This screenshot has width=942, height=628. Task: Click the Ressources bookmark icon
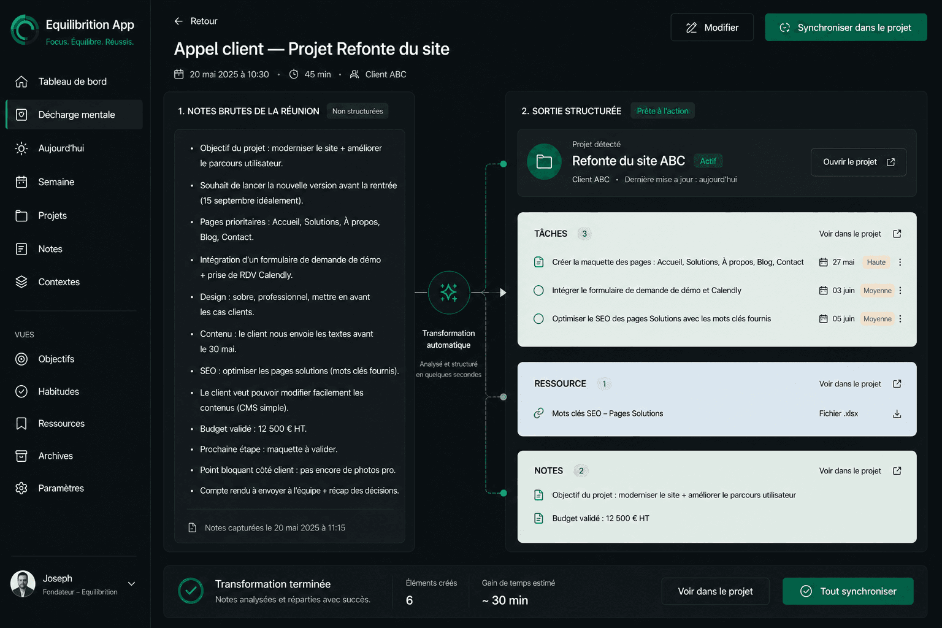pos(21,424)
